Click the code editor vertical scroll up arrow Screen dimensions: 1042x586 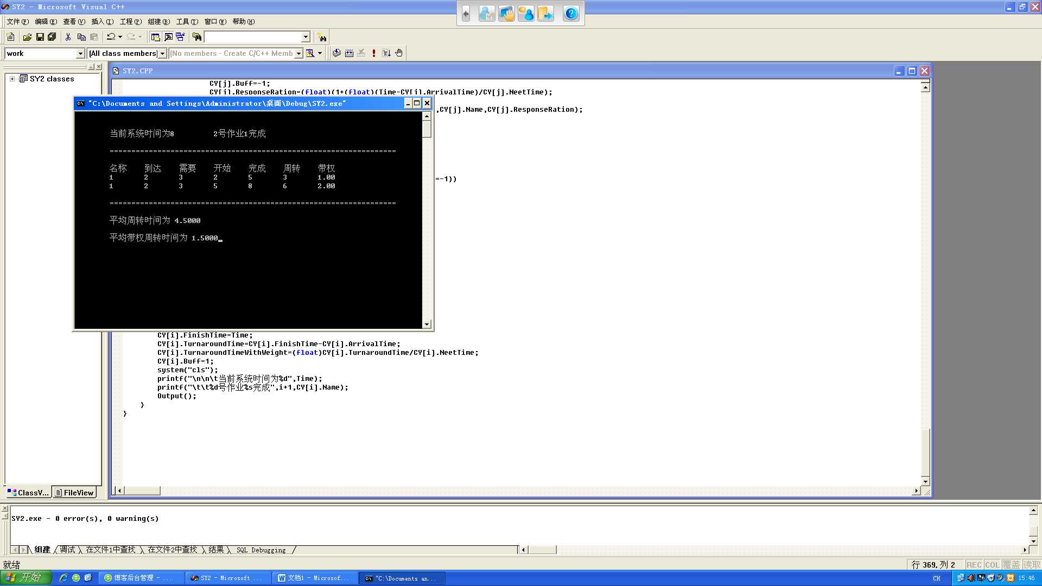point(925,87)
